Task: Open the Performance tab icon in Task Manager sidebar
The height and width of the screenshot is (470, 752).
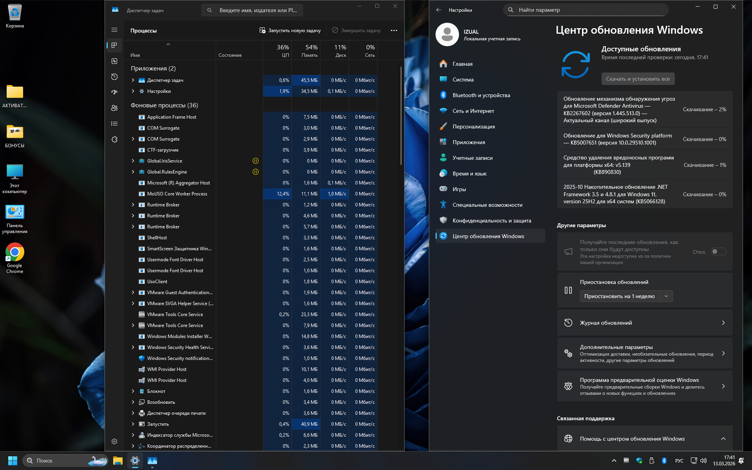Action: (114, 61)
